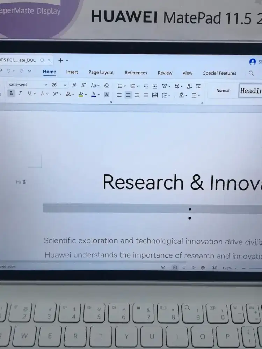The width and height of the screenshot is (262, 349).
Task: Click the text effects icon
Action: click(68, 94)
